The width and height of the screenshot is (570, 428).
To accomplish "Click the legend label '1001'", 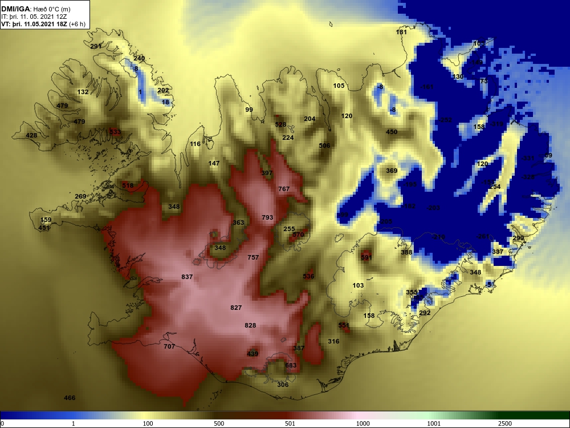I will 434,423.
